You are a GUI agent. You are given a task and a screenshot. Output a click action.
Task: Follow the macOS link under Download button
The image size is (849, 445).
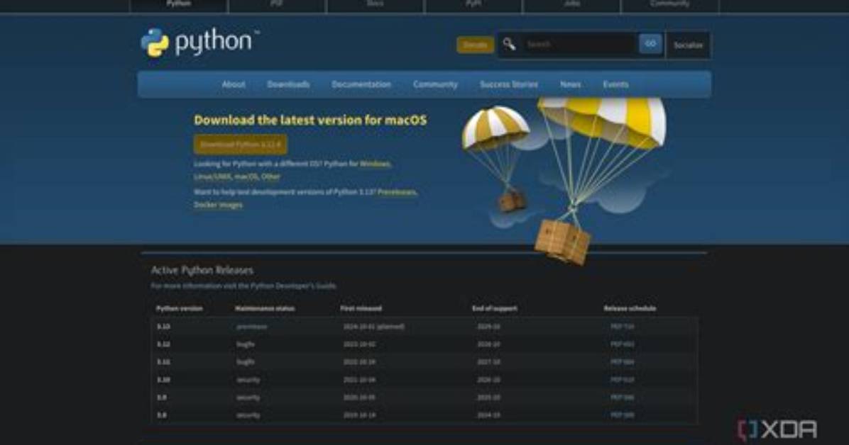coord(246,176)
